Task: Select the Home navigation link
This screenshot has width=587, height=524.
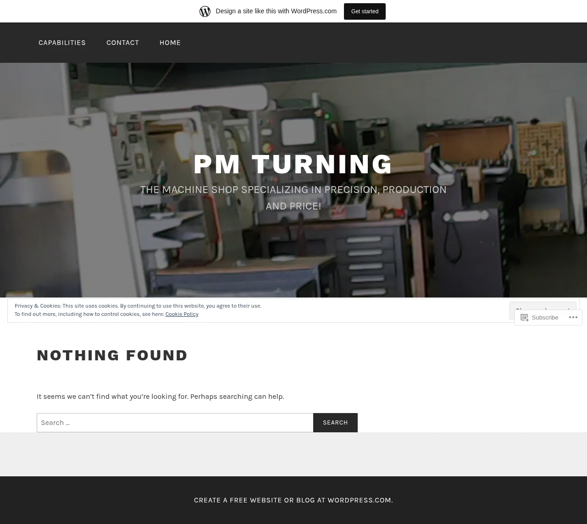Action: [170, 42]
